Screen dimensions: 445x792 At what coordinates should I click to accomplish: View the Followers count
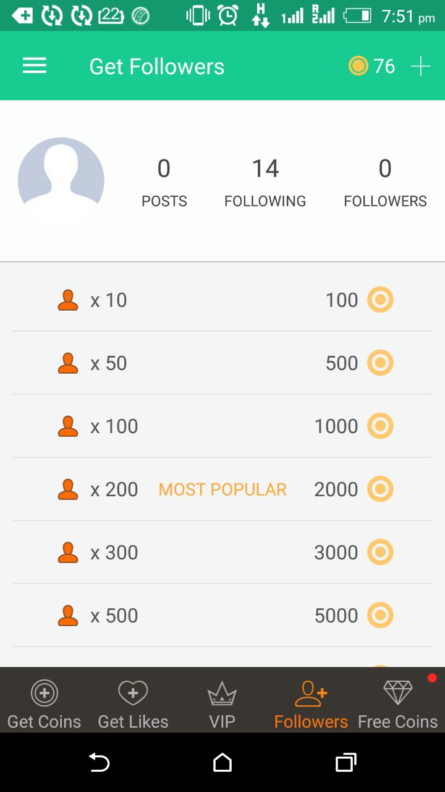(x=385, y=182)
